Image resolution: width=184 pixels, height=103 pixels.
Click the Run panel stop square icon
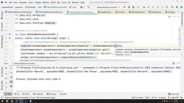(x=6, y=74)
